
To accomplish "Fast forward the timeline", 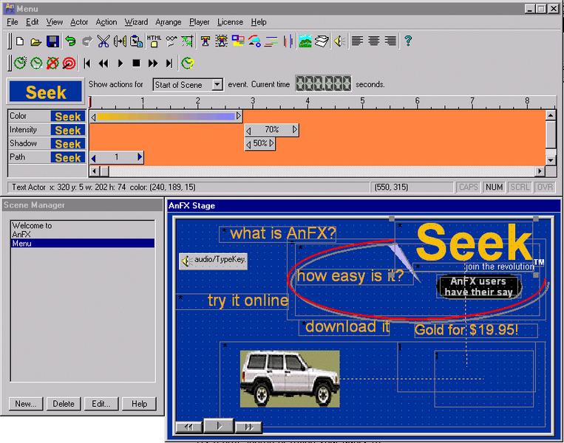I will pos(153,63).
